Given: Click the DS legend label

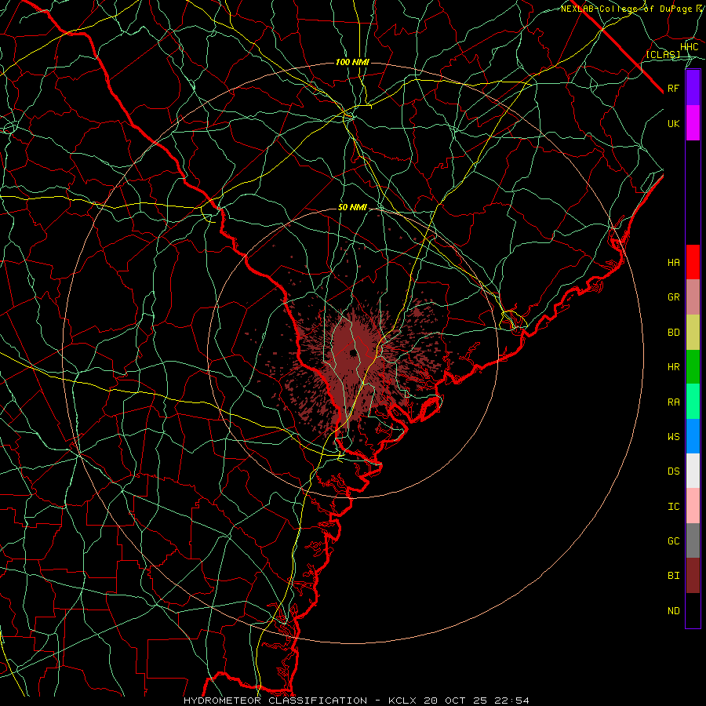Looking at the screenshot, I should (674, 471).
